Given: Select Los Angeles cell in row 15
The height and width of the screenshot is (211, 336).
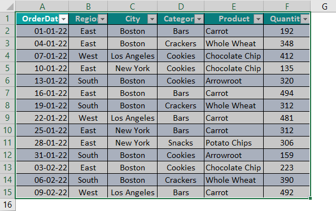Looking at the screenshot, I should 133,192.
